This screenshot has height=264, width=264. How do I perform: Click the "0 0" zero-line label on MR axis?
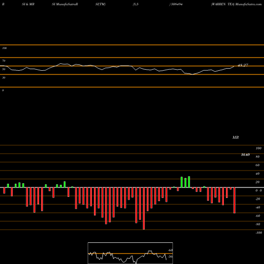(x=259, y=191)
